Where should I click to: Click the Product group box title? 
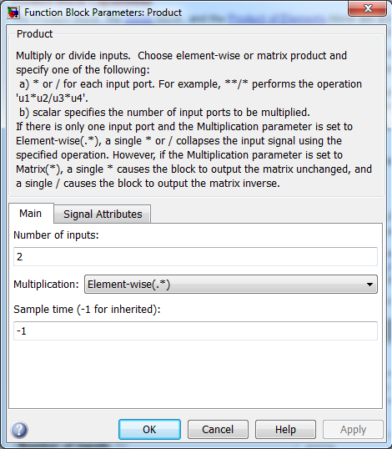pyautogui.click(x=34, y=34)
